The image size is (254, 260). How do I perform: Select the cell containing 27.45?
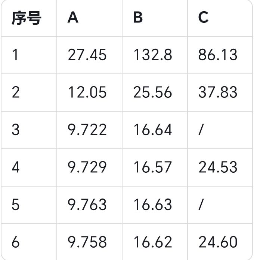click(x=87, y=55)
